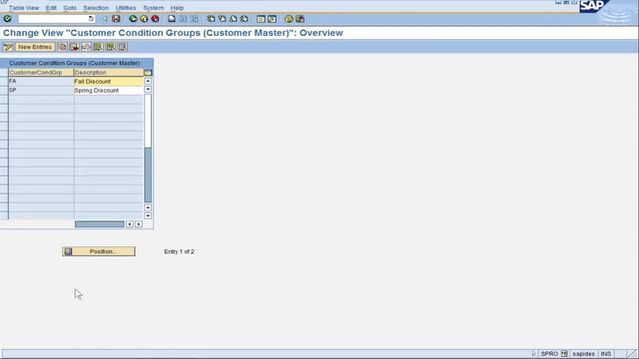Click the table's horizontal scrollbar thumb
The height and width of the screenshot is (359, 639).
point(100,224)
